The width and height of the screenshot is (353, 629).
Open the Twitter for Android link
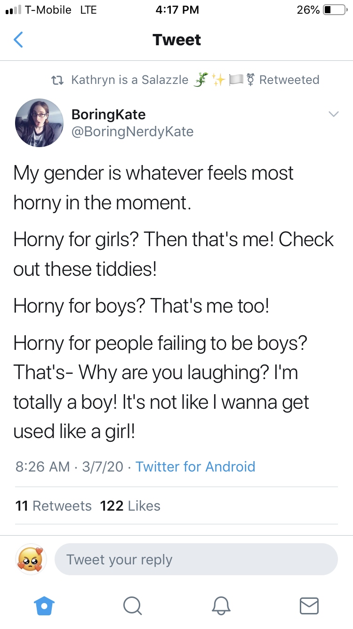pyautogui.click(x=195, y=467)
